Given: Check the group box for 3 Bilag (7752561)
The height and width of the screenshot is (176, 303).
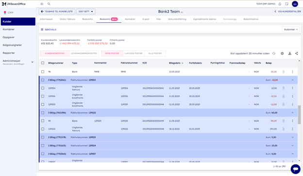Looking at the screenshot, I should pos(43,80).
